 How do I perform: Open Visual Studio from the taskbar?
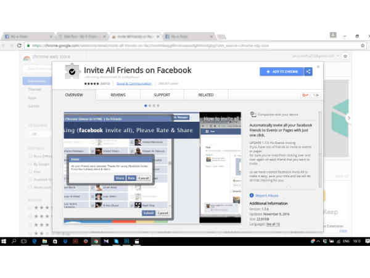point(106,241)
